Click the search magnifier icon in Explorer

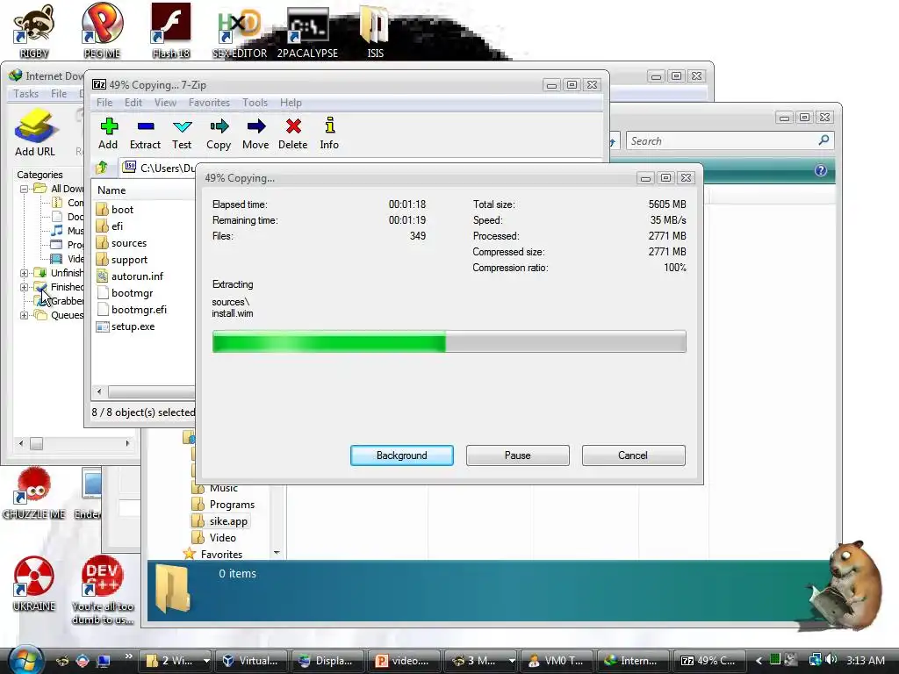coord(823,140)
